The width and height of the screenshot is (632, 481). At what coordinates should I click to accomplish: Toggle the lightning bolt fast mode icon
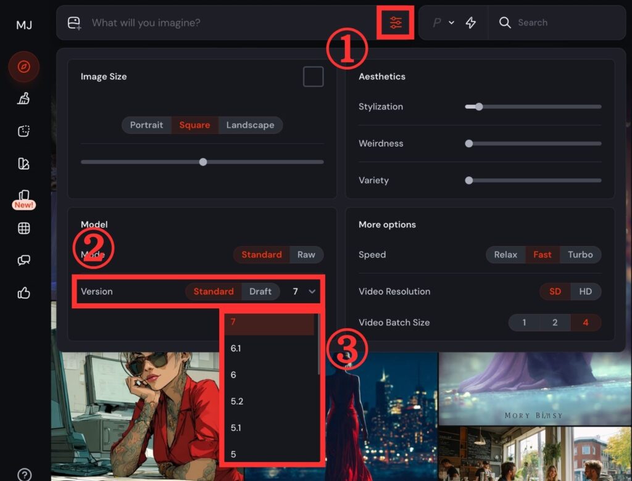point(471,23)
